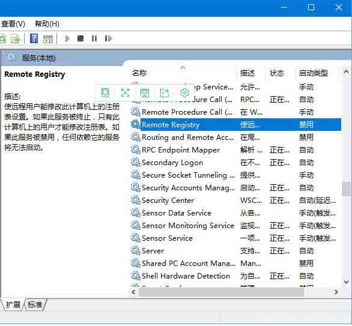
Task: Click the 禁用 startup type of Shared PC Account
Action: click(306, 263)
